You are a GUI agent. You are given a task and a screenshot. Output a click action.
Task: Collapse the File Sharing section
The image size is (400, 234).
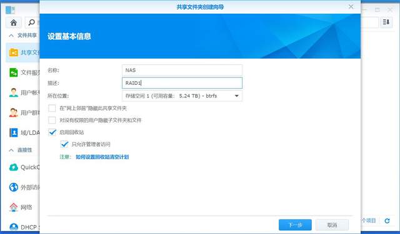(11, 36)
